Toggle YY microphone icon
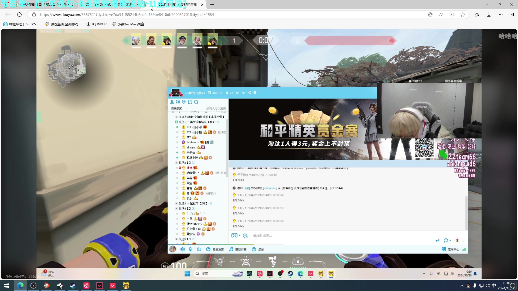The image size is (518, 291). click(x=190, y=249)
